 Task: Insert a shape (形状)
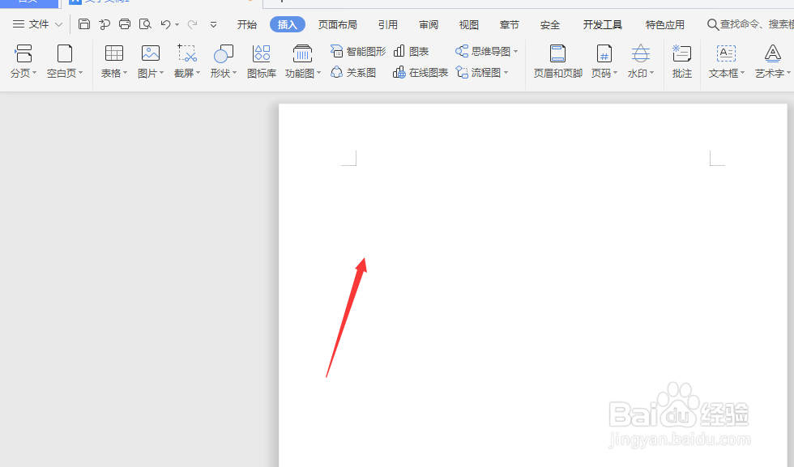tap(224, 62)
